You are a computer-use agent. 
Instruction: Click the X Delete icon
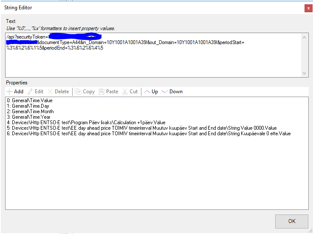[x=51, y=92]
